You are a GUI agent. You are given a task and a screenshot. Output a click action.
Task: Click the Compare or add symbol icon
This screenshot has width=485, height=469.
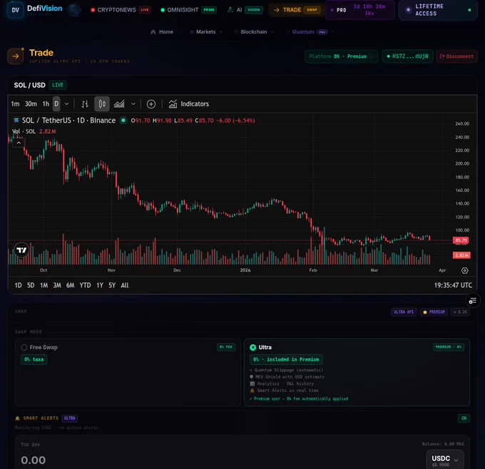click(x=151, y=104)
